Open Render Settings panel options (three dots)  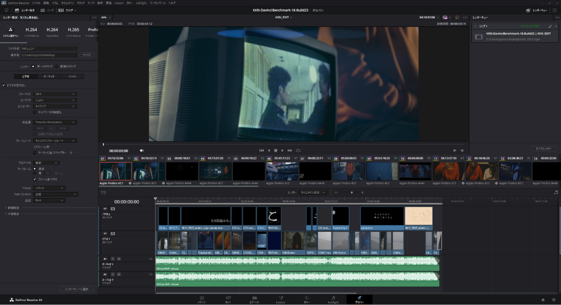(x=93, y=17)
